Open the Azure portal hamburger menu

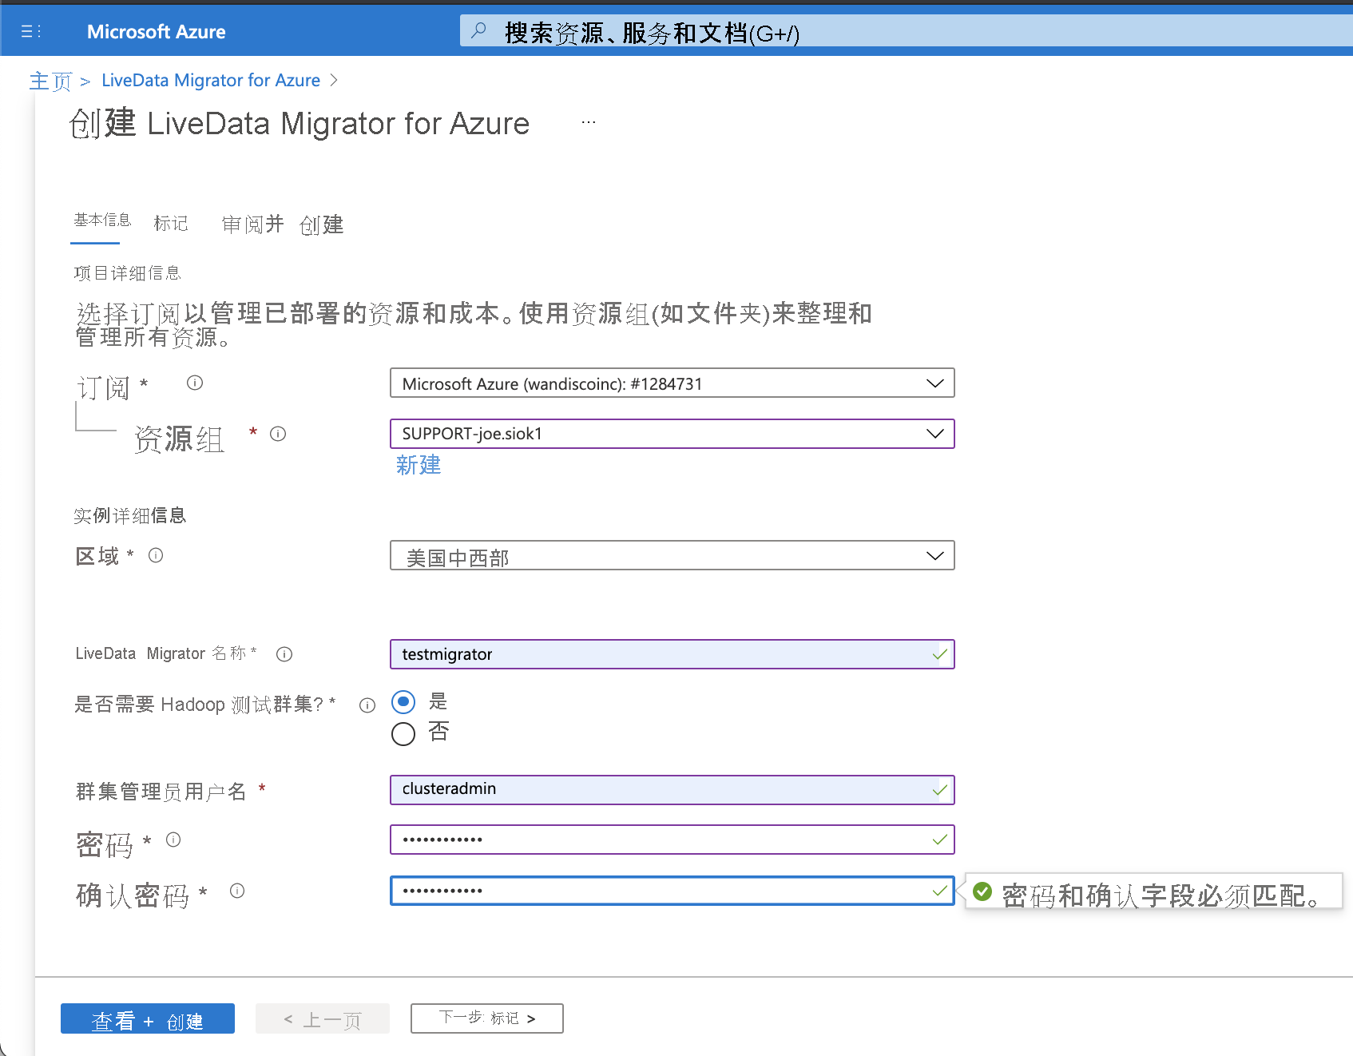(x=30, y=31)
